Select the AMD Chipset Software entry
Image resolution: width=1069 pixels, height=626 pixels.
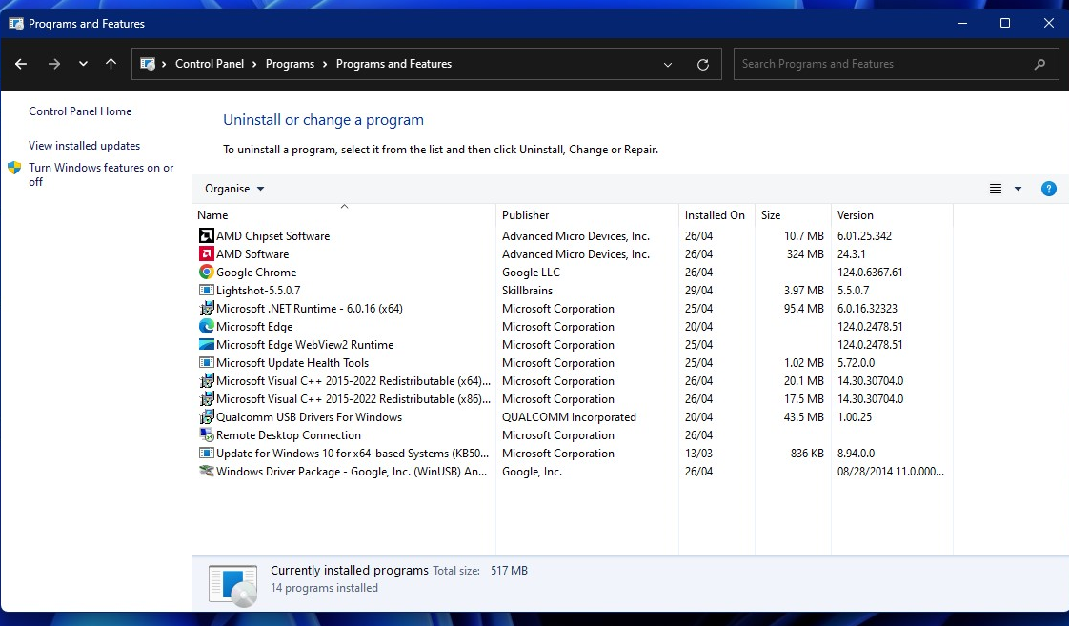coord(272,236)
